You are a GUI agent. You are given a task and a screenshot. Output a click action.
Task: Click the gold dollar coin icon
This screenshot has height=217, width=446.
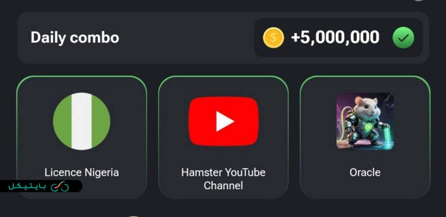pos(274,37)
